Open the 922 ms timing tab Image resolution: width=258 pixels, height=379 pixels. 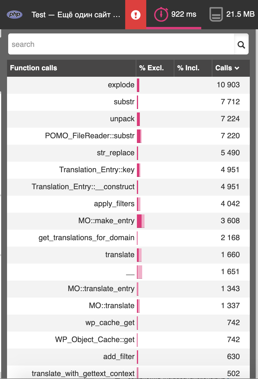coord(183,14)
